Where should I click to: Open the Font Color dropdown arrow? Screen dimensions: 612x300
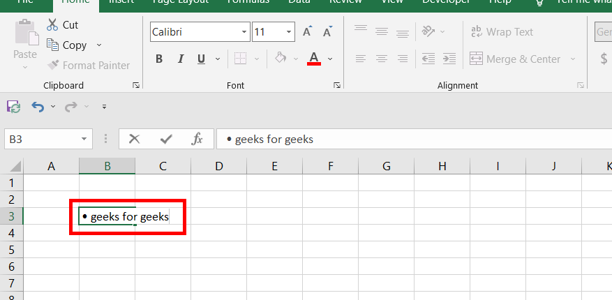330,59
